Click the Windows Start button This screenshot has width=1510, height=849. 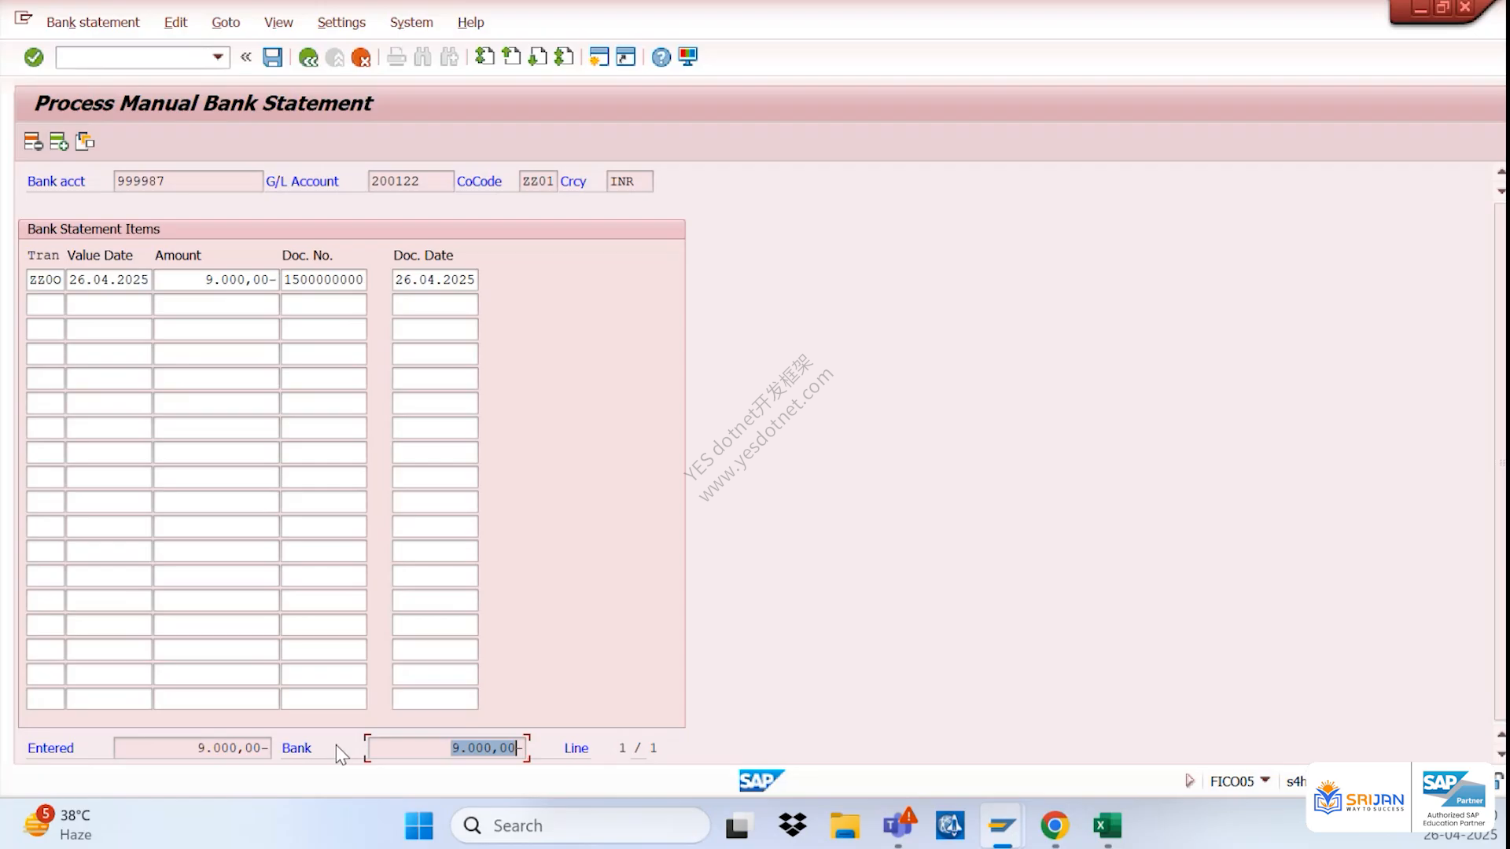pyautogui.click(x=419, y=825)
